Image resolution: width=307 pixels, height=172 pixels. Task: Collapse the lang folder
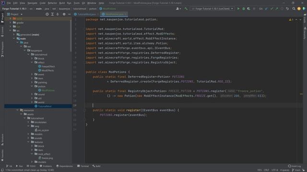pos(29,126)
